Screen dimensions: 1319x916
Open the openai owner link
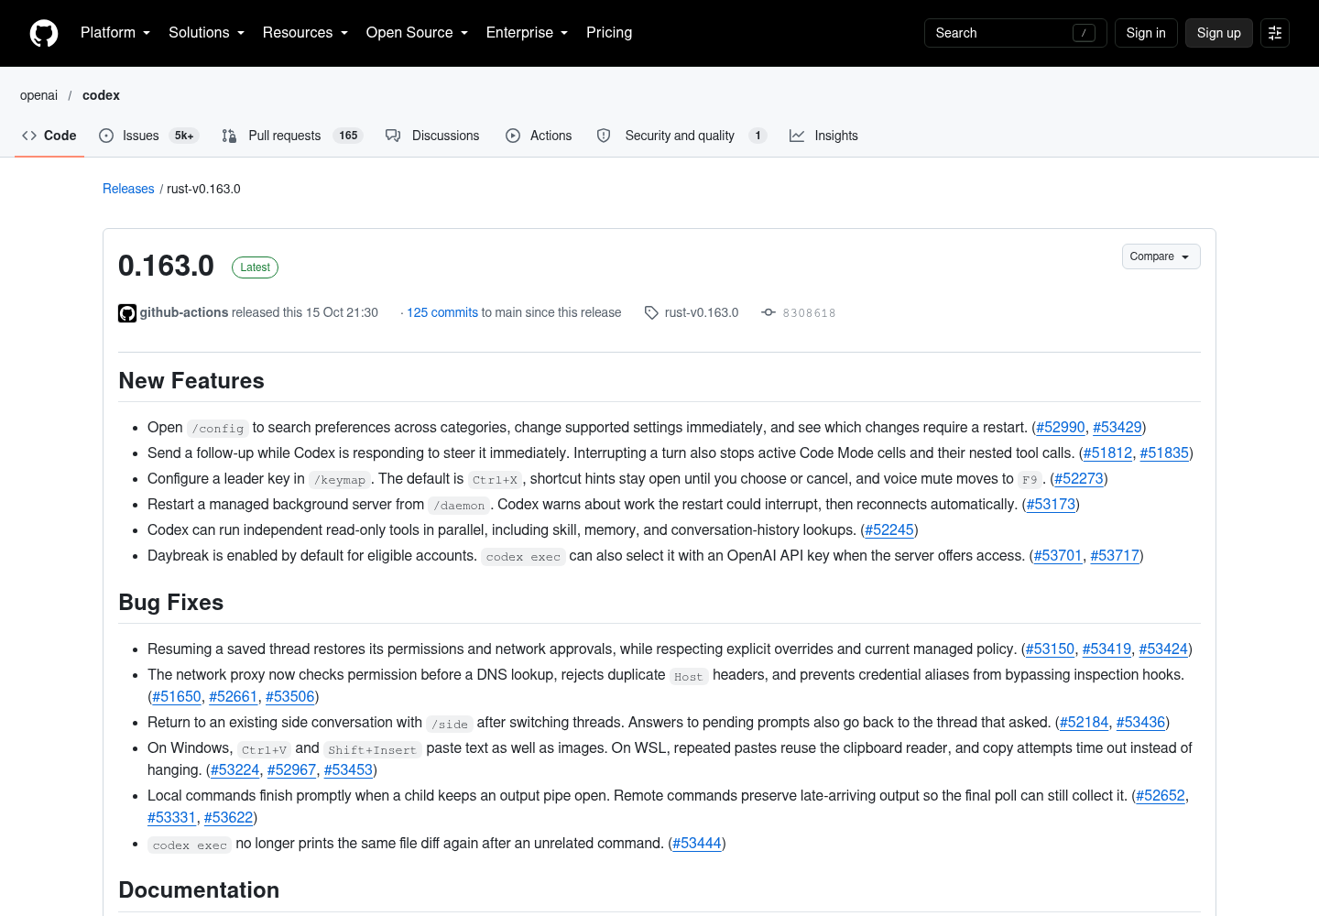[38, 95]
